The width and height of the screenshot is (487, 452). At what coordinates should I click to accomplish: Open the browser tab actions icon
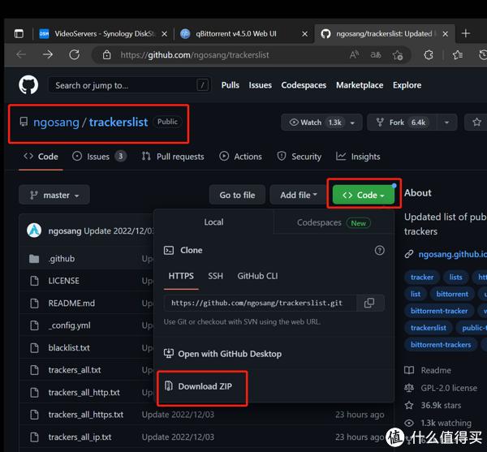19,33
